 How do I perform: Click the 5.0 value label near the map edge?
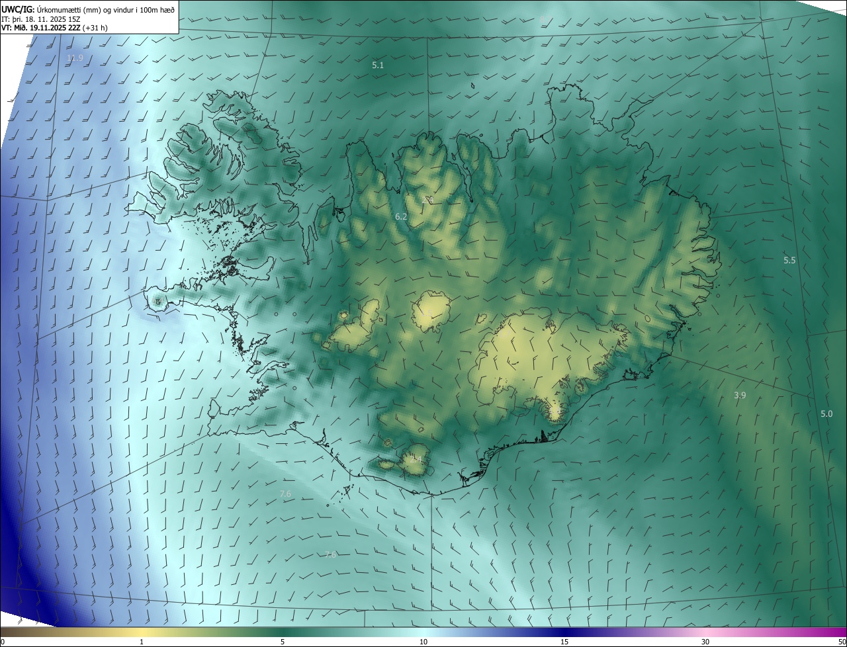click(x=826, y=413)
